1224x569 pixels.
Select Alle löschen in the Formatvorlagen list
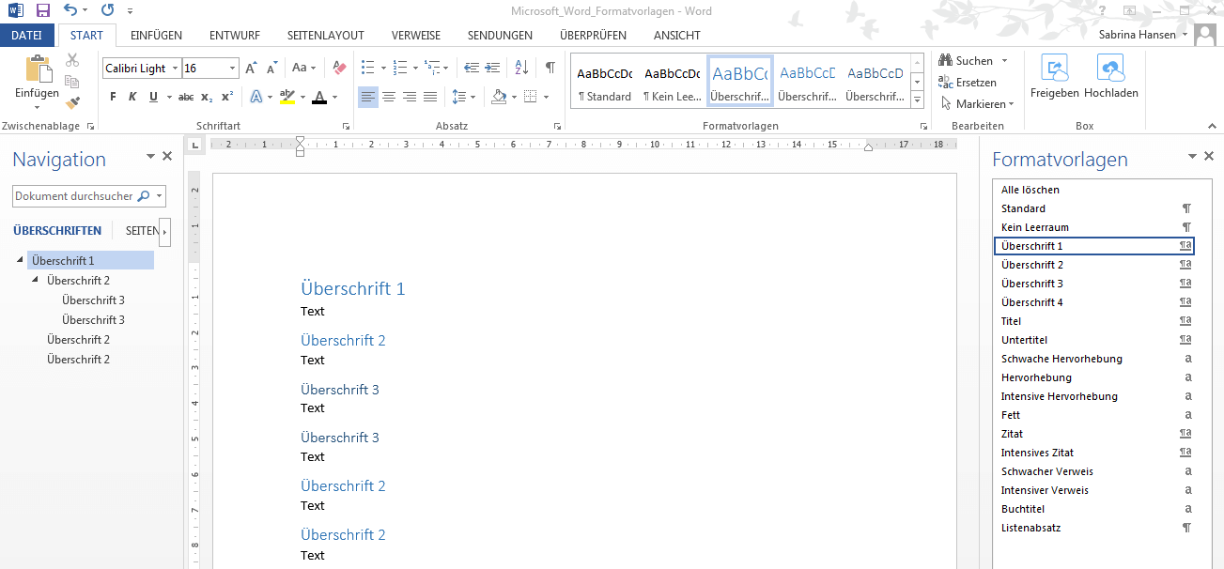click(1030, 190)
